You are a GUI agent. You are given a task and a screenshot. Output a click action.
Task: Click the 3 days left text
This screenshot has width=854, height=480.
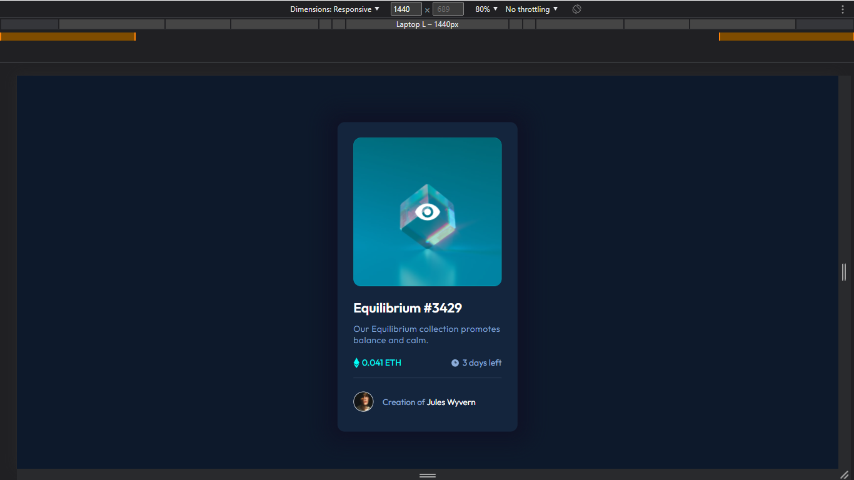pyautogui.click(x=482, y=363)
